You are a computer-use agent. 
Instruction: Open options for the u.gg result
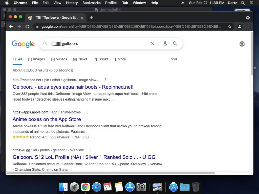pos(90,150)
